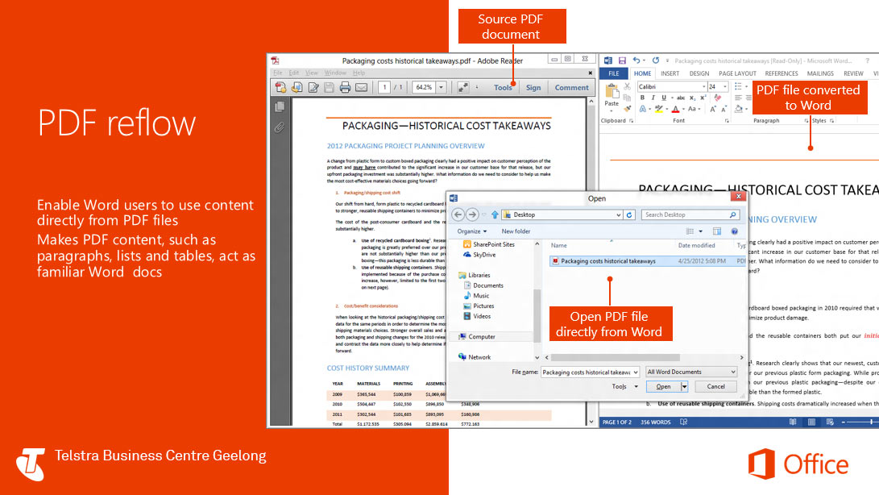Viewport: 879px width, 495px height.
Task: Toggle Strikethrough abc in Word ribbon
Action: pos(681,98)
